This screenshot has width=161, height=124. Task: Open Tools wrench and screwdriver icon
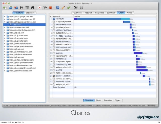(x=76, y=8)
